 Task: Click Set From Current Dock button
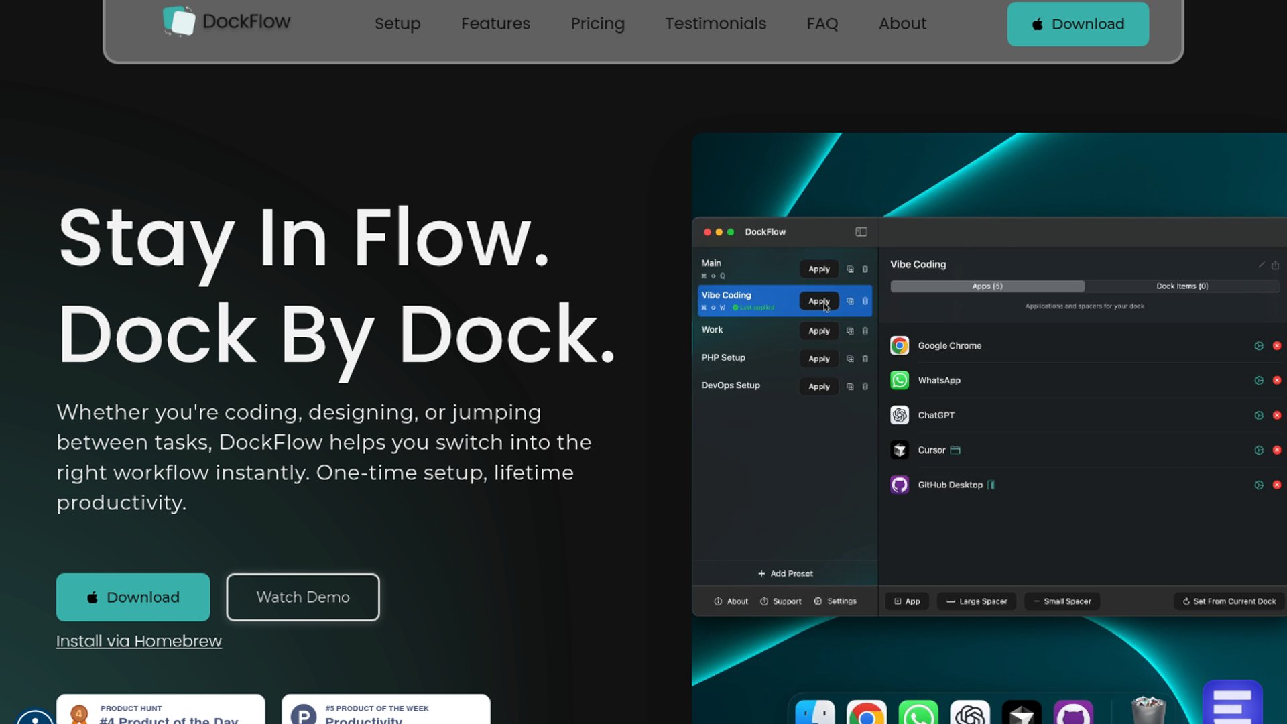tap(1229, 601)
